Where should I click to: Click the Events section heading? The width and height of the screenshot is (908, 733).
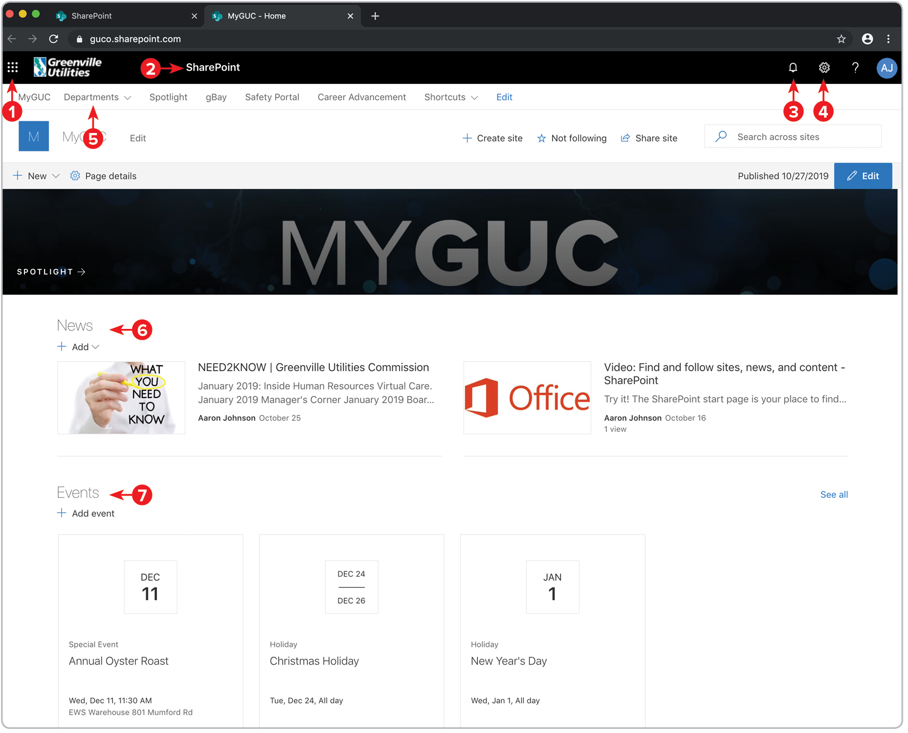[78, 493]
